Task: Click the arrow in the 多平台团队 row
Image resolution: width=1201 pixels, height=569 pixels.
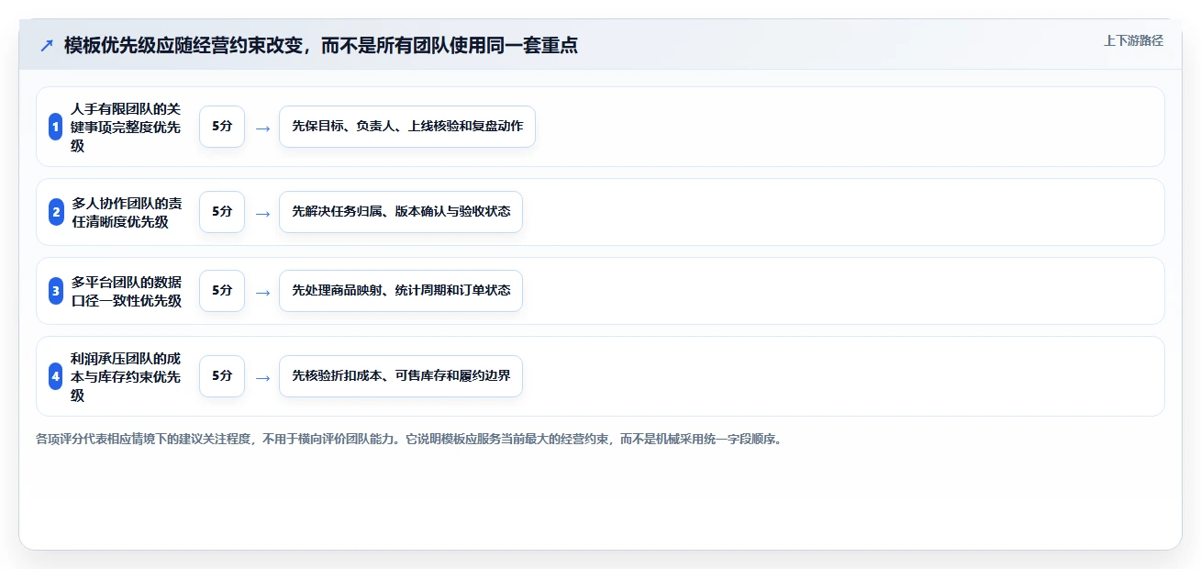Action: (262, 293)
